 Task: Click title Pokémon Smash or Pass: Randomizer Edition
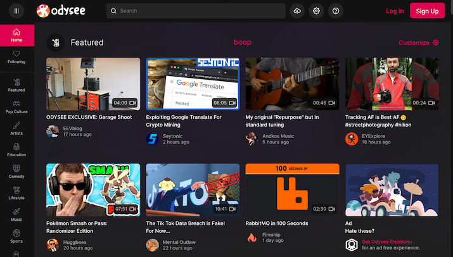click(77, 227)
